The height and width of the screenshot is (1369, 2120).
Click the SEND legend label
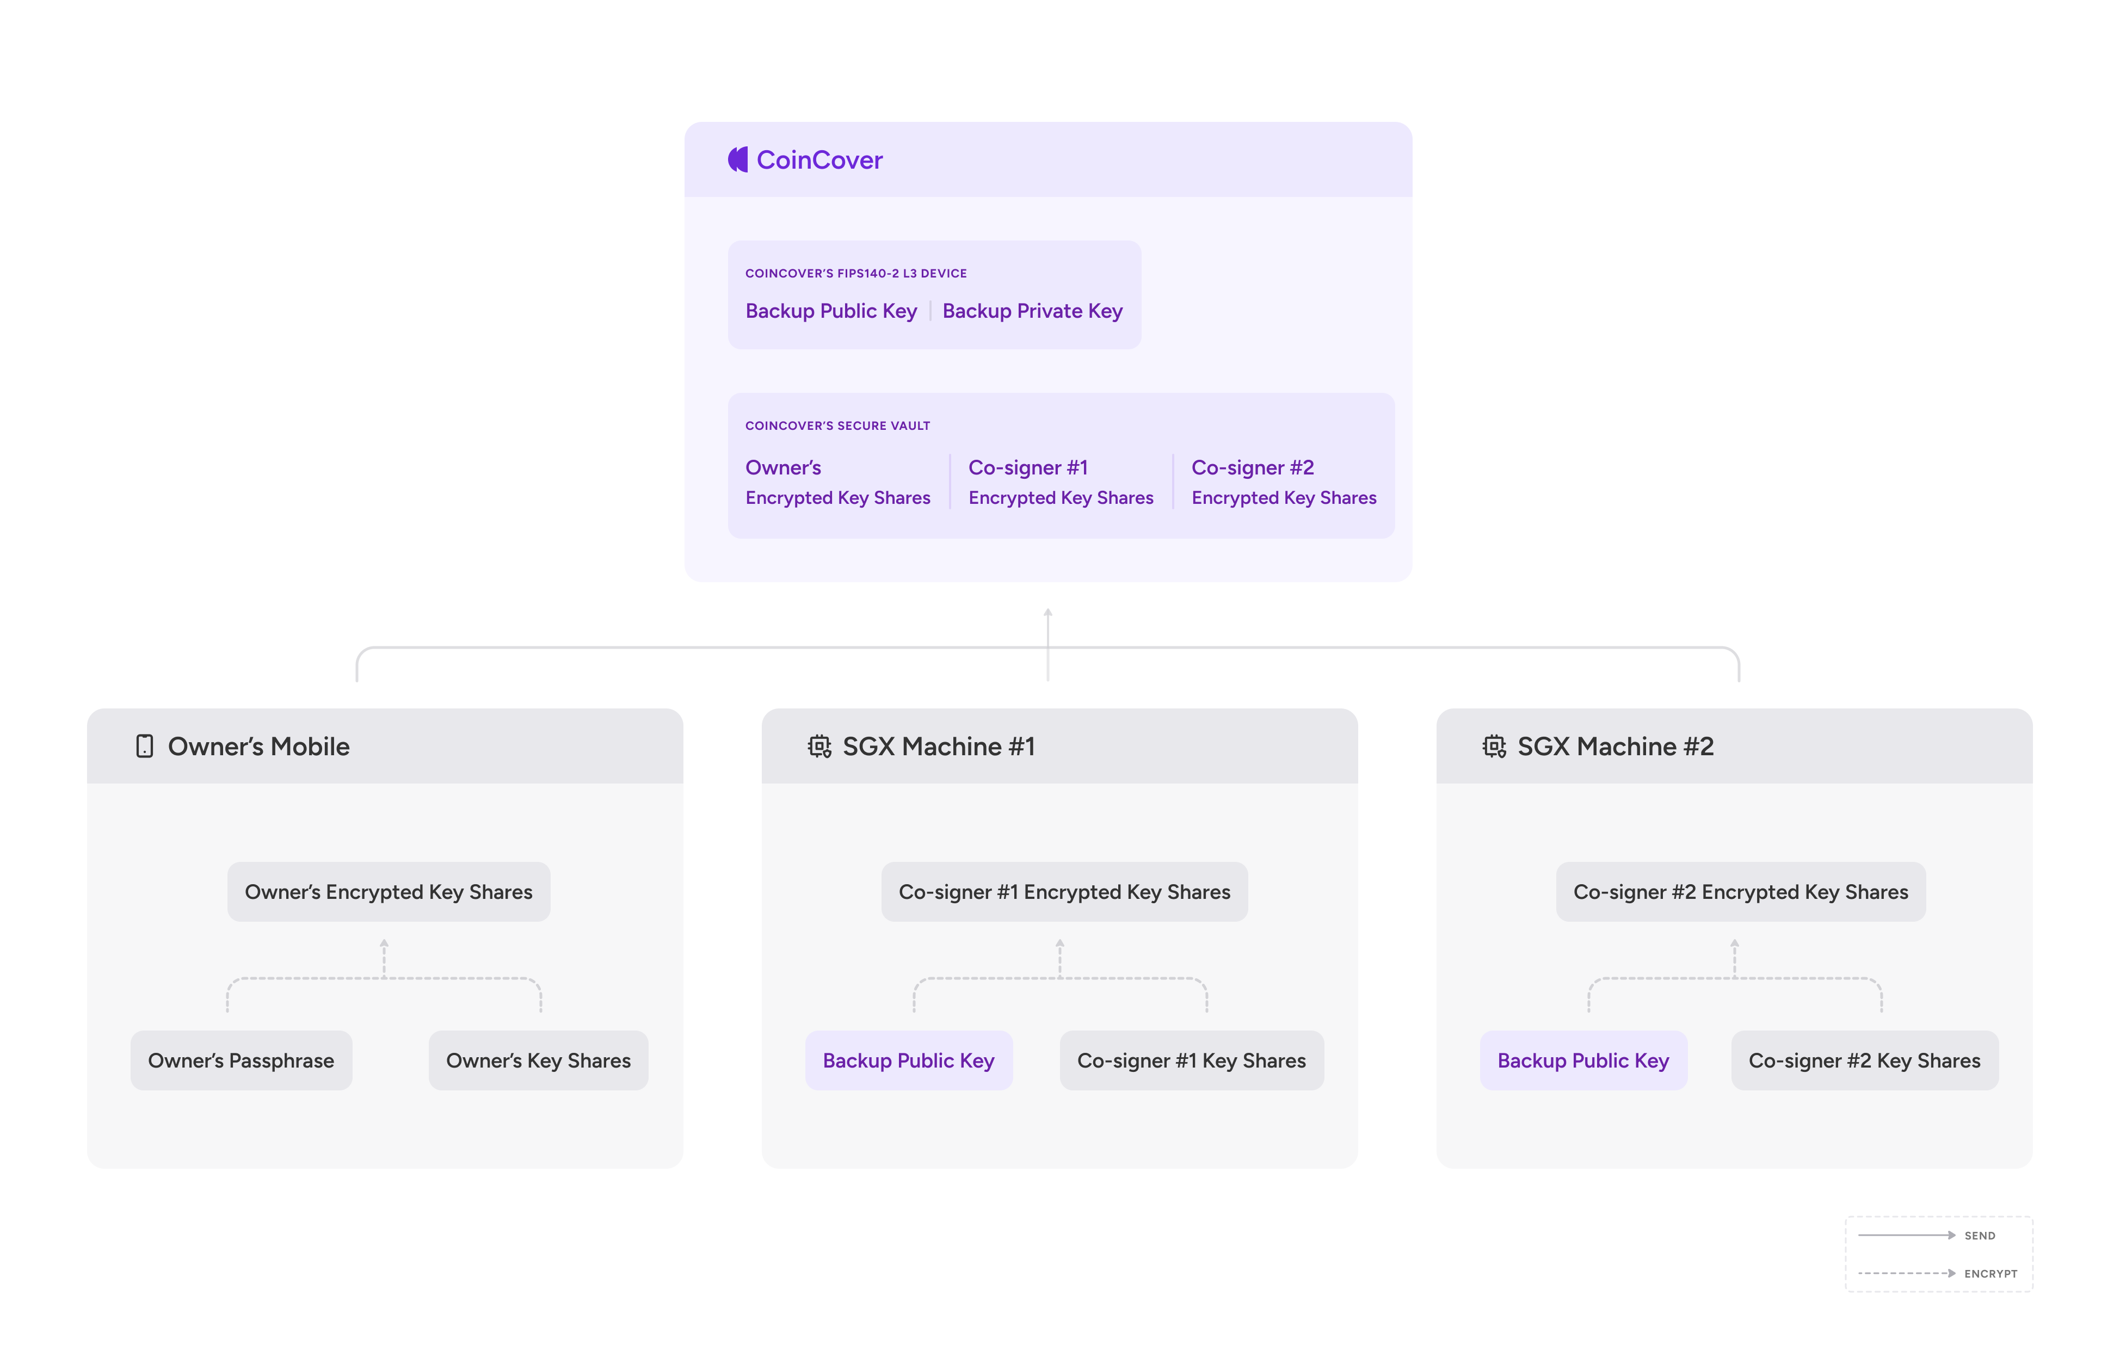[x=1980, y=1236]
